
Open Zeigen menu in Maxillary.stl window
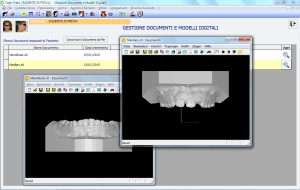click(196, 46)
